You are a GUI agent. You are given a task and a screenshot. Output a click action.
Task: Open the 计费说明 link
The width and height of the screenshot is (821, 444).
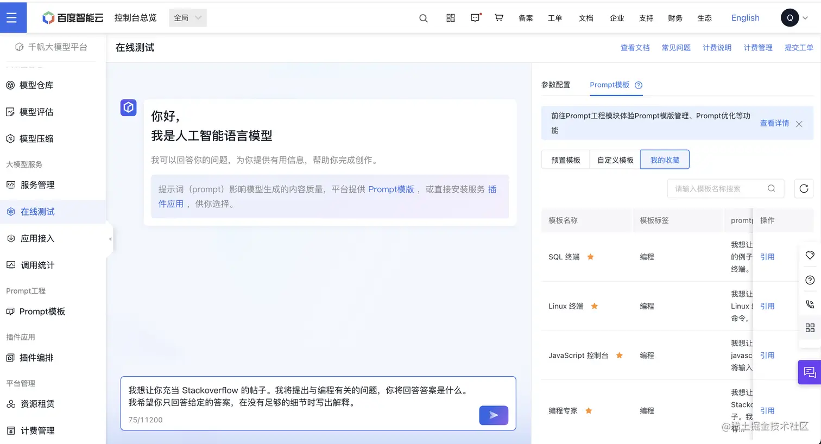point(717,48)
